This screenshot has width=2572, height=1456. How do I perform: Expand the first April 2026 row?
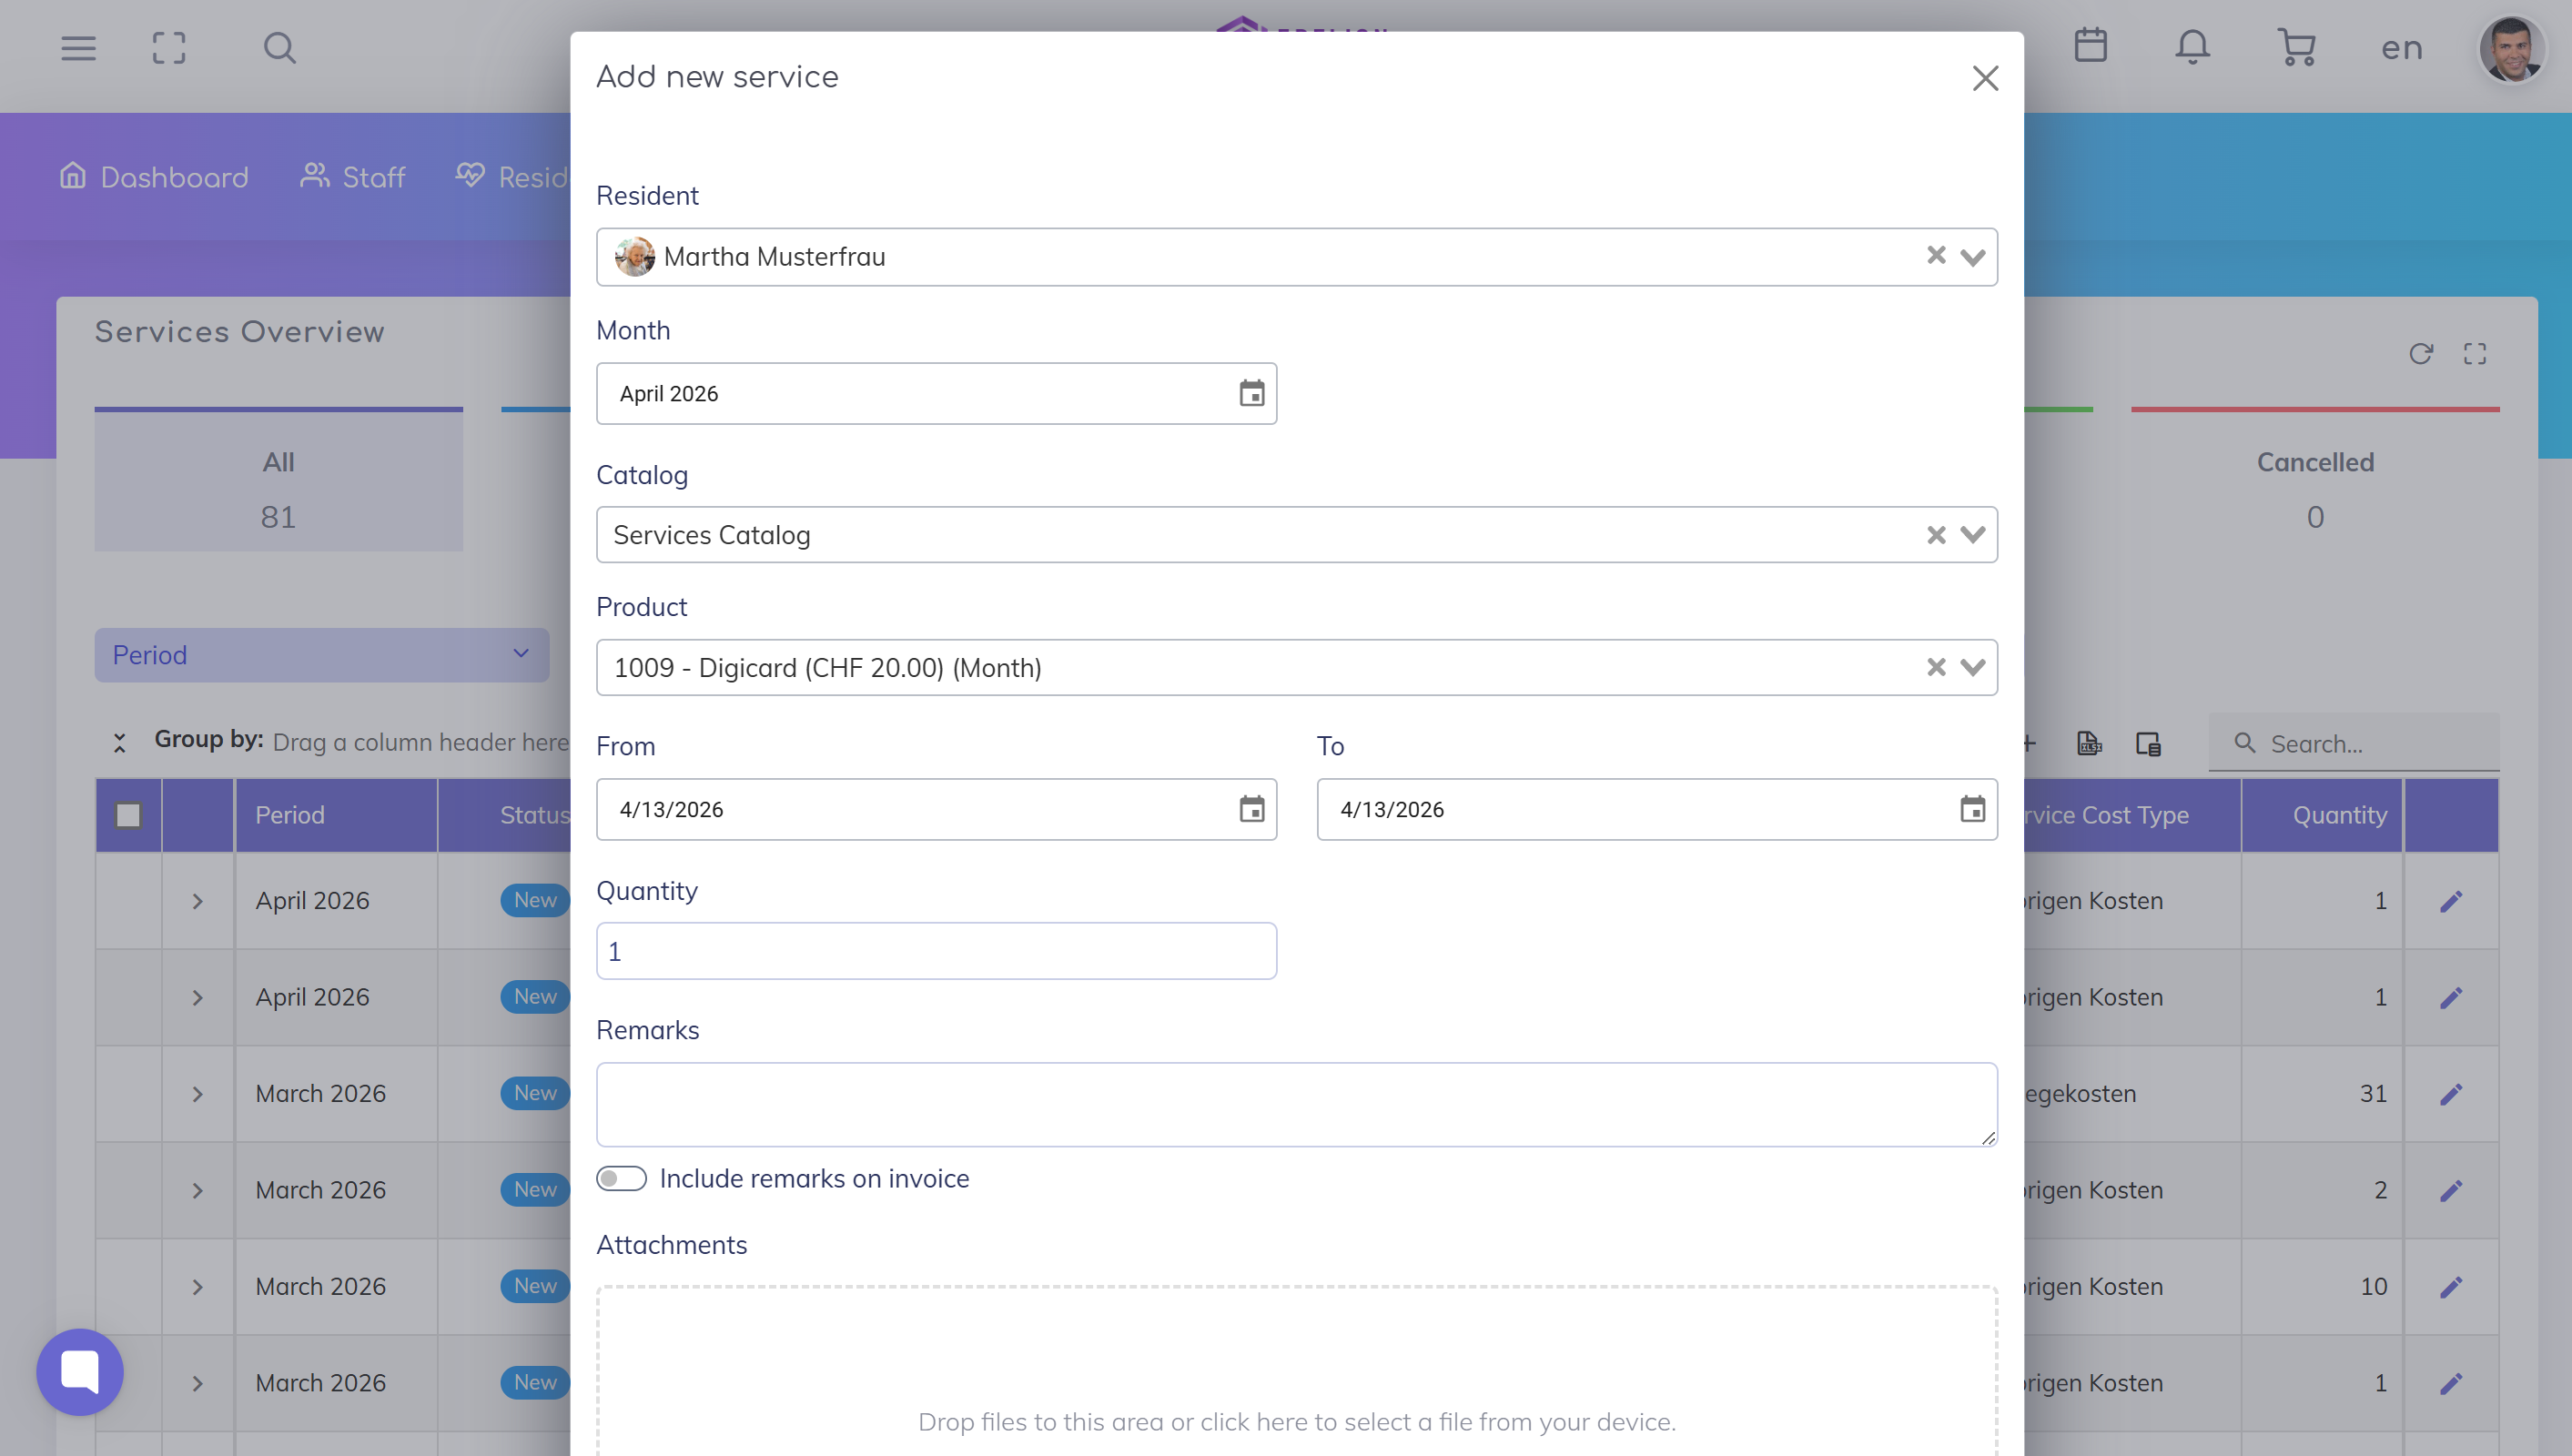tap(197, 901)
